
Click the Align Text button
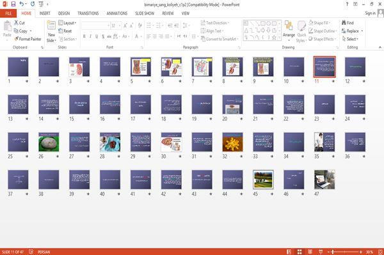(212, 31)
